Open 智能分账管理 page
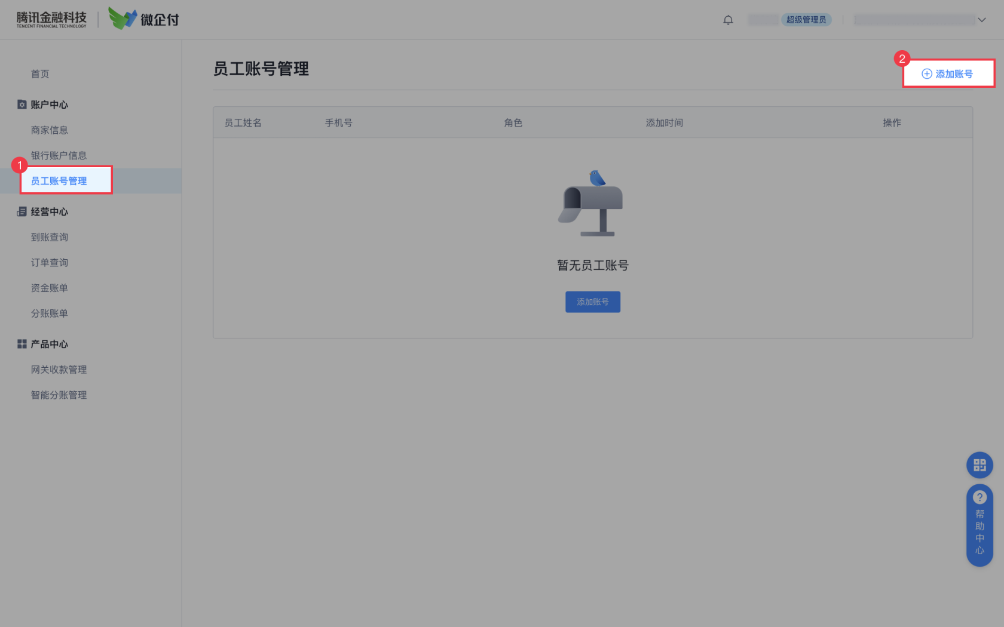 pyautogui.click(x=59, y=395)
